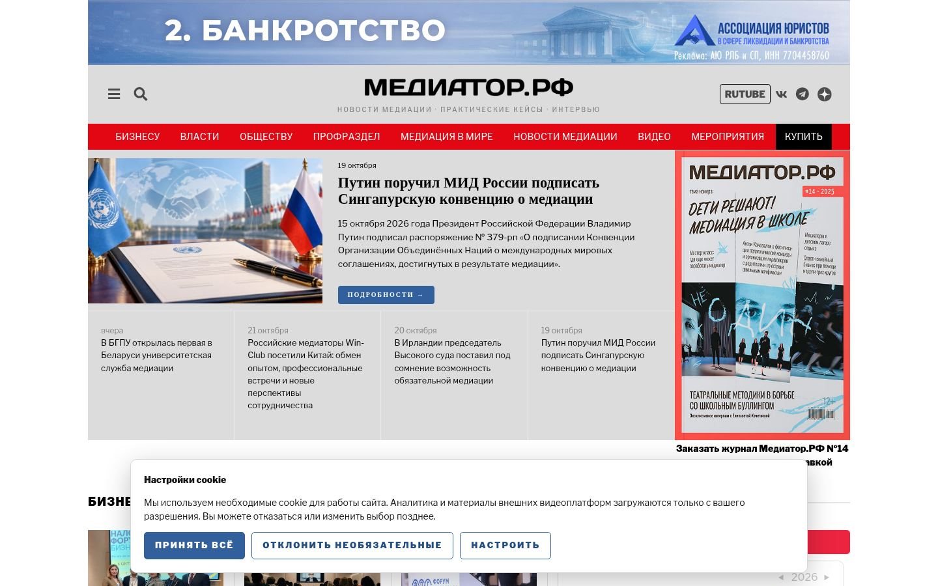Click the year 2026 in the calendar
The height and width of the screenshot is (586, 938).
coord(804,577)
